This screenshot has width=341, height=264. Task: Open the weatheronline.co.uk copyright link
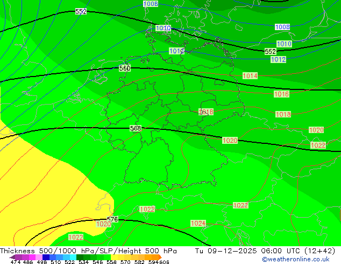(x=295, y=259)
